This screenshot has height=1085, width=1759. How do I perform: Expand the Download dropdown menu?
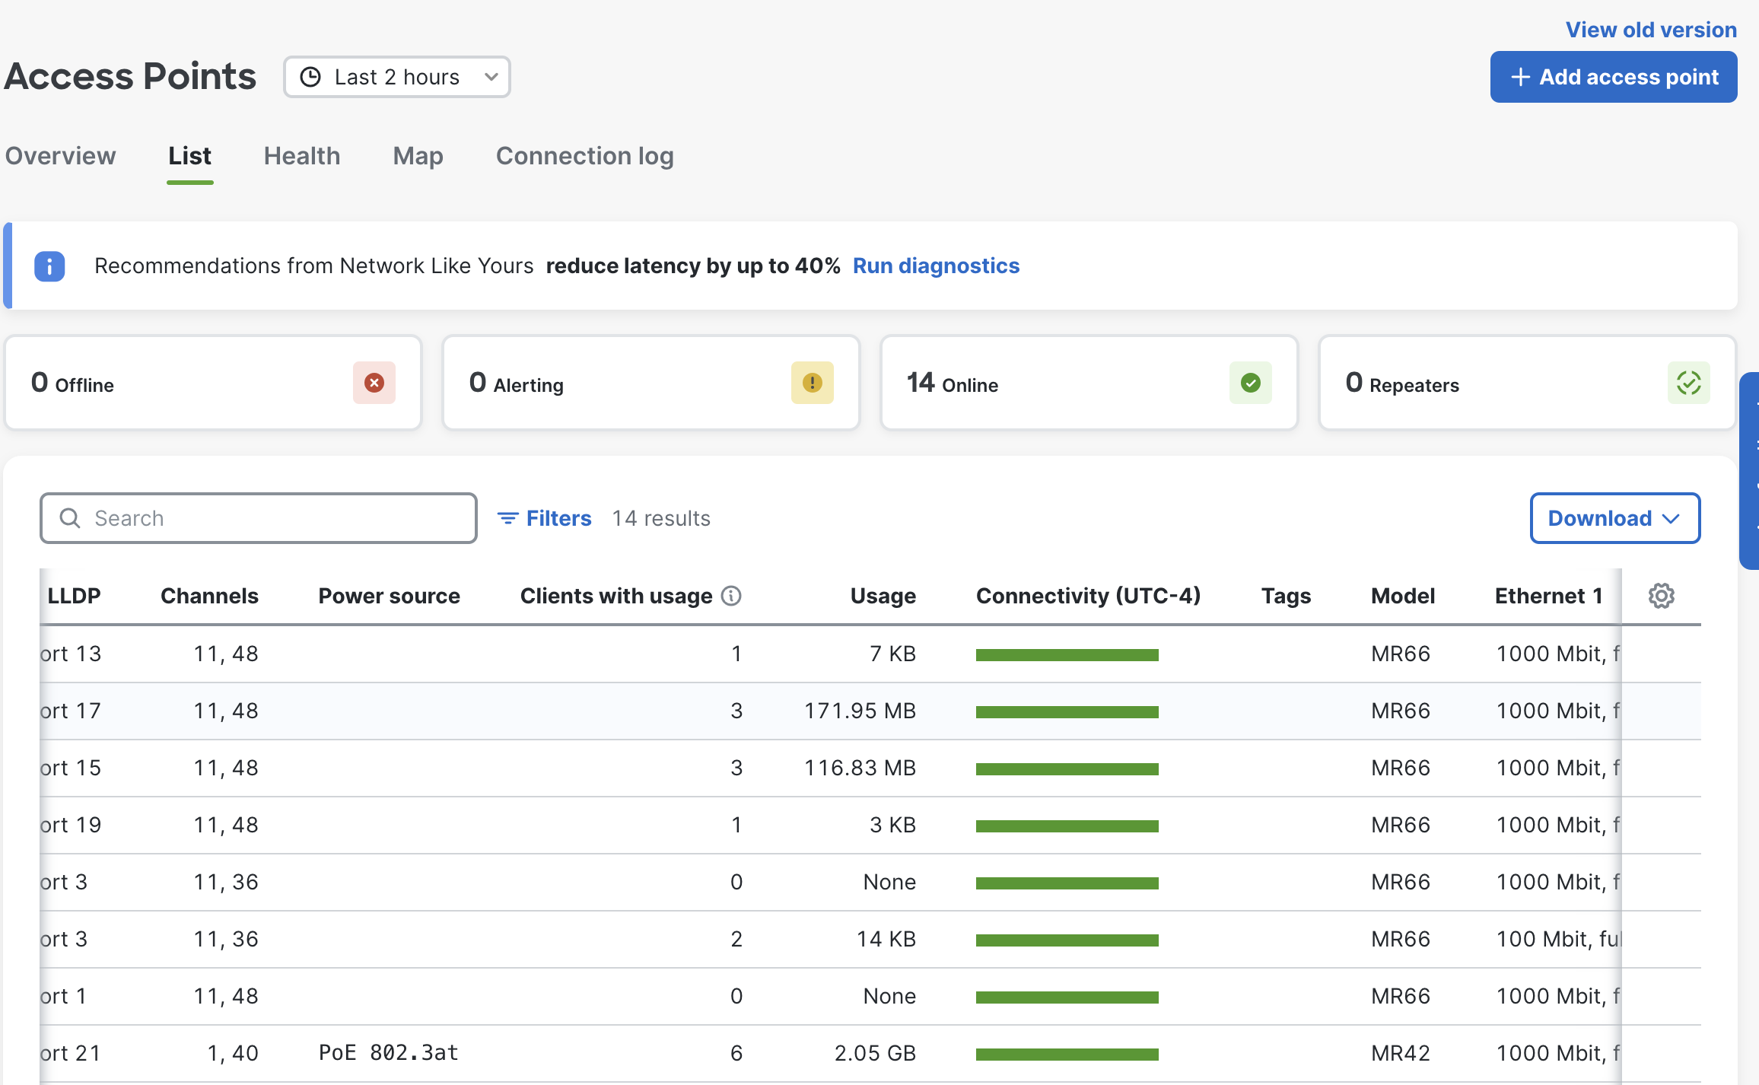1614,518
